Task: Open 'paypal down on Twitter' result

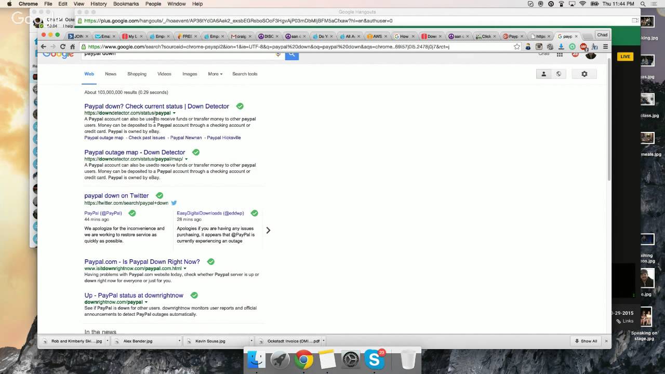Action: [x=116, y=196]
